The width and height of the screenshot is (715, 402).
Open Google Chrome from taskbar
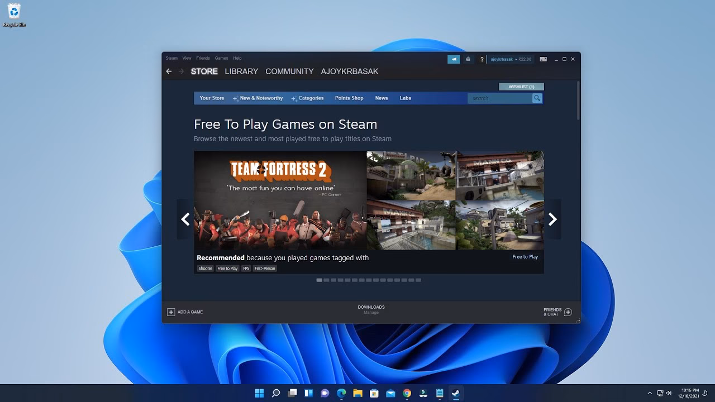coord(407,393)
